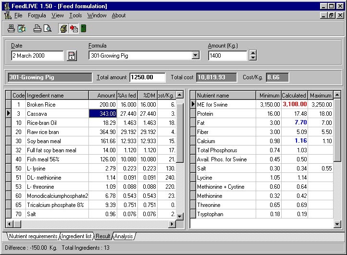
Task: Click the red arrow document toolbar icon
Action: coord(74,28)
